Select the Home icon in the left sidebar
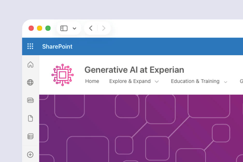 coord(30,65)
